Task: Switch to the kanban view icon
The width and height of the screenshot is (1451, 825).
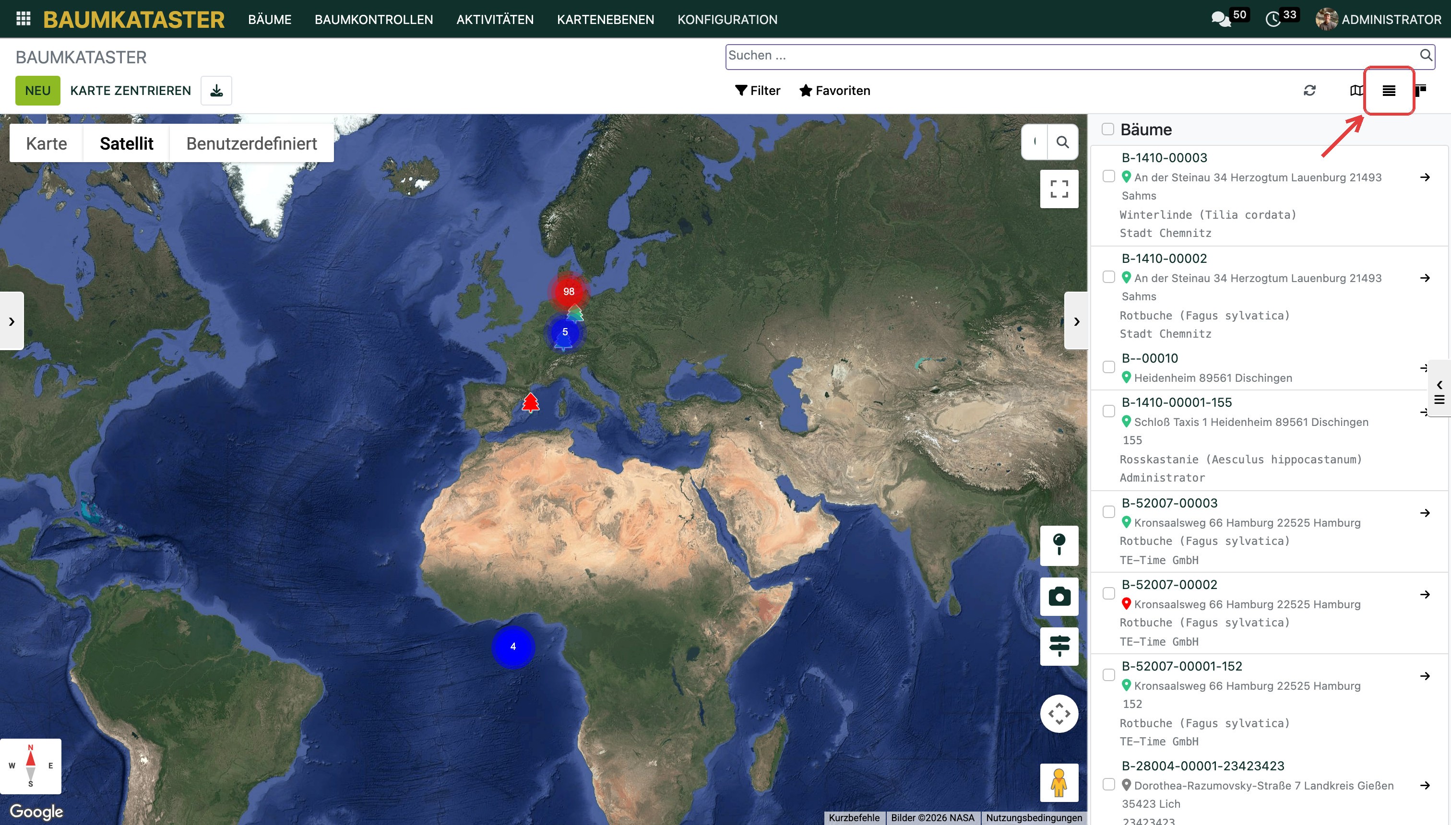Action: (1420, 91)
